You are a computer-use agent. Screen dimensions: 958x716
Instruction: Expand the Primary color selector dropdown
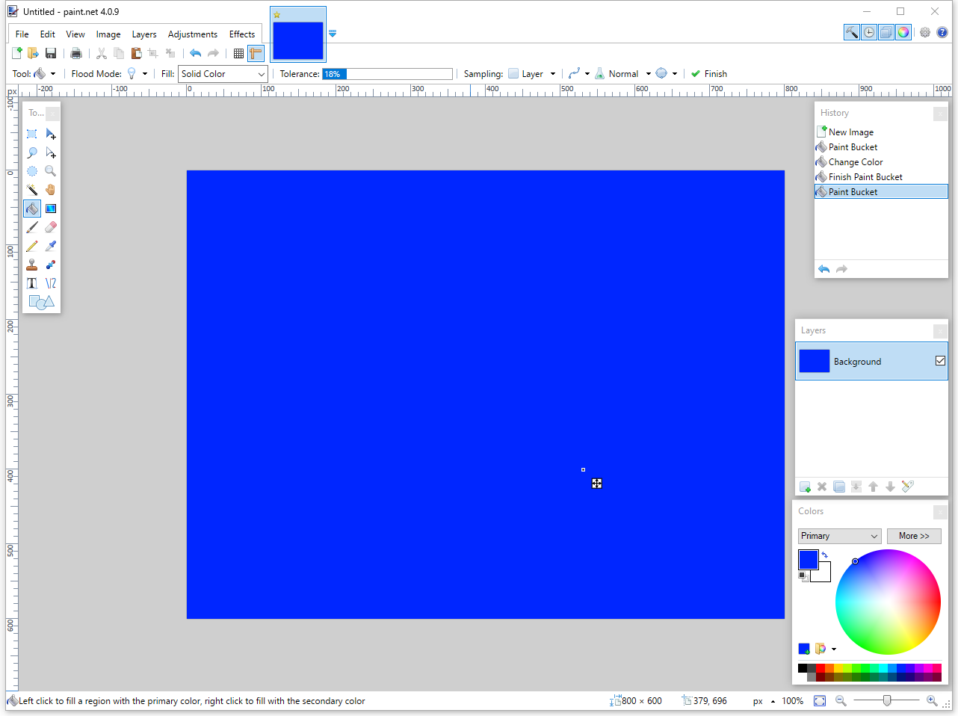[839, 536]
